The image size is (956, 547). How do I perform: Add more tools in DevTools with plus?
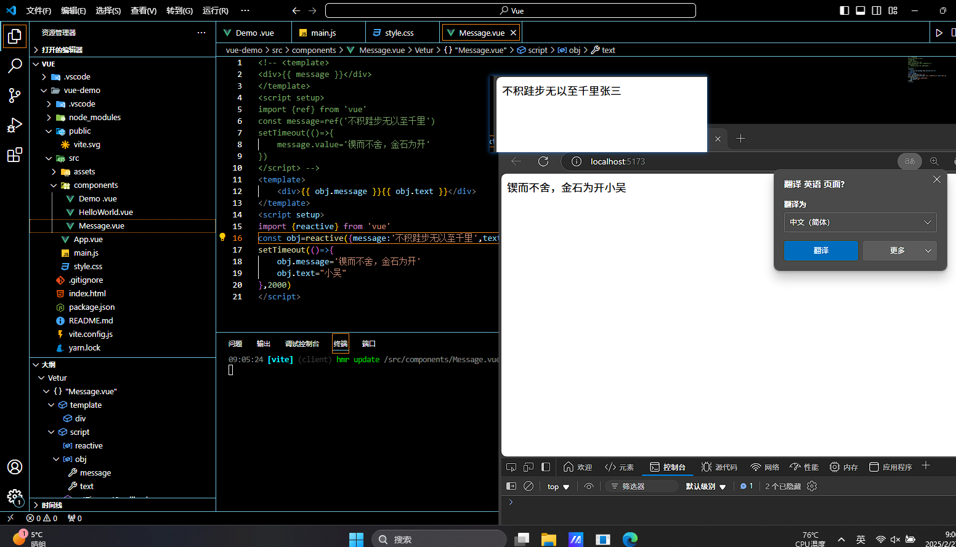coord(926,466)
